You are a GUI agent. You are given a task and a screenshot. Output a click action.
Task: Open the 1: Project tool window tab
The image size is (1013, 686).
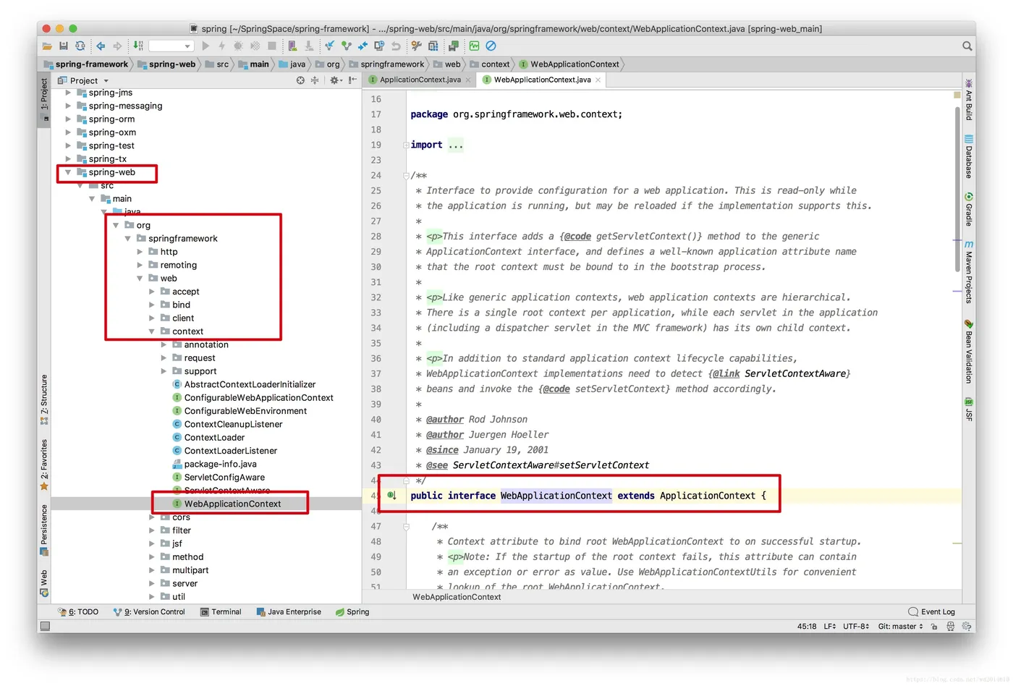(x=44, y=99)
